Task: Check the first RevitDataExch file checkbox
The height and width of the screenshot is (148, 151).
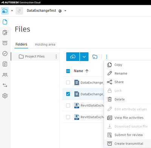Action: (68, 105)
